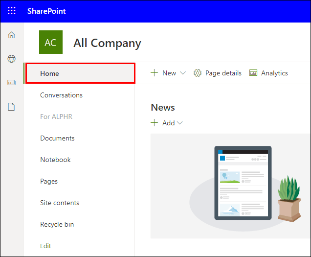Open Conversations in site navigation
The width and height of the screenshot is (311, 257).
61,95
